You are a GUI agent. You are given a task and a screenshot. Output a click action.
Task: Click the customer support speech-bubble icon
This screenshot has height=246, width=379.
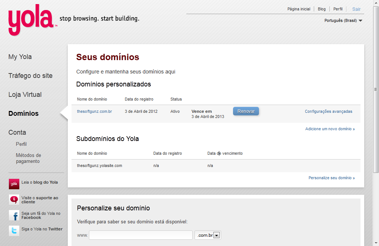coord(14,200)
